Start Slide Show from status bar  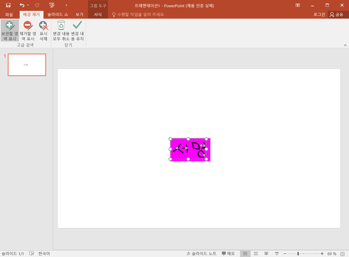pos(277,254)
